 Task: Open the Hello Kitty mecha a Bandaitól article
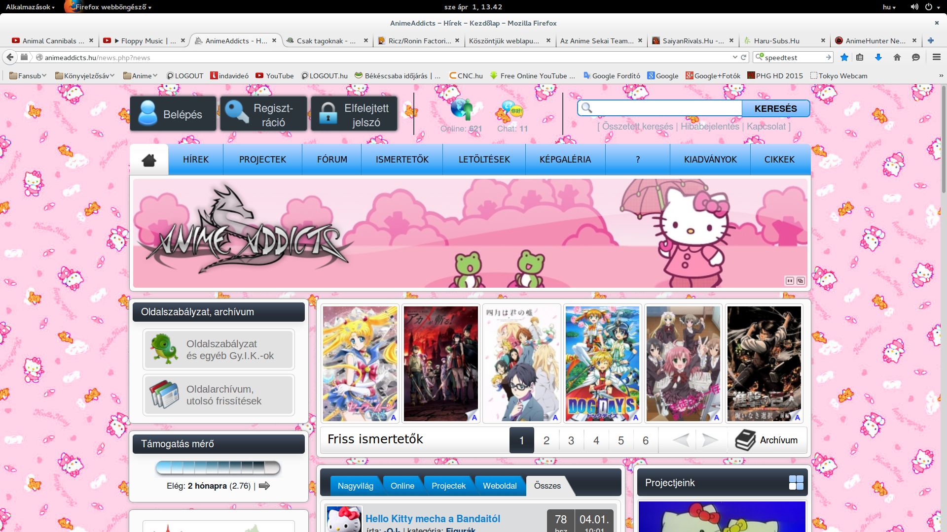pos(433,519)
